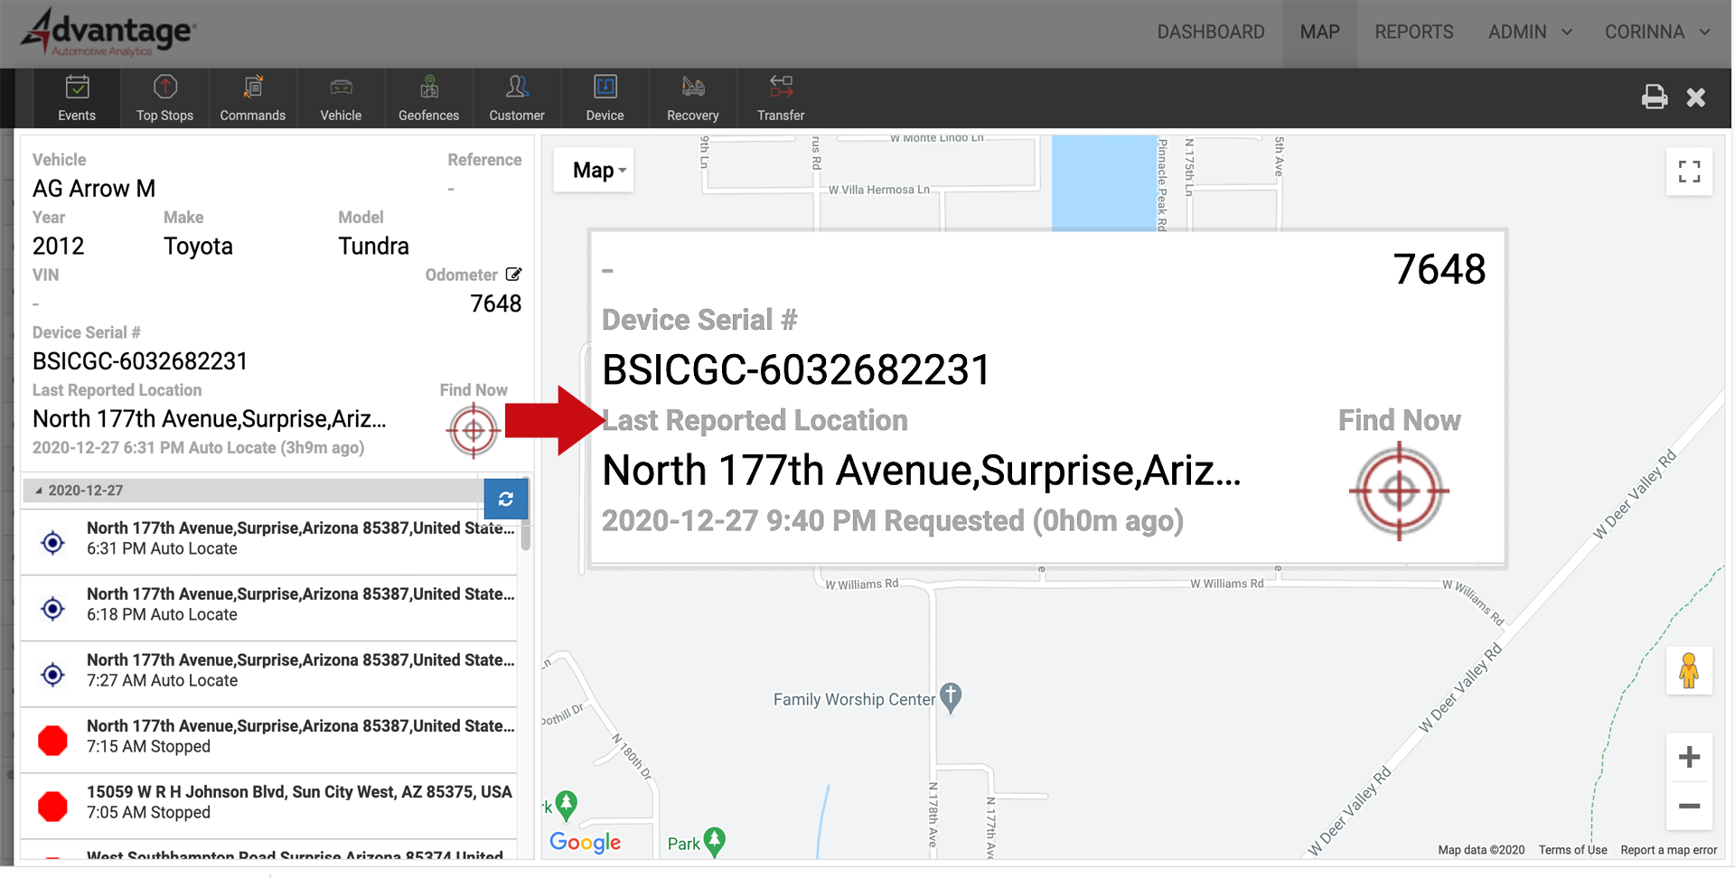Open the Commands panel
The image size is (1735, 878).
point(252,98)
